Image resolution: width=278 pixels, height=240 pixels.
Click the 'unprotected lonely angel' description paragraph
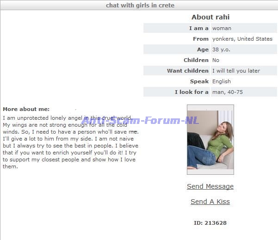click(x=71, y=142)
